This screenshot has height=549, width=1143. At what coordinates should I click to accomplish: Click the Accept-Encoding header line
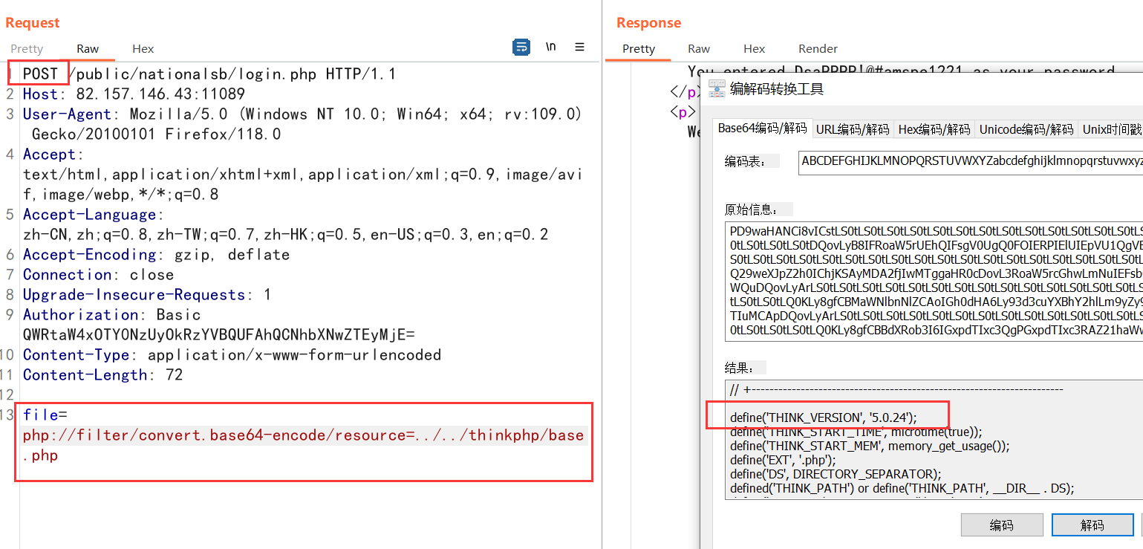(x=156, y=255)
